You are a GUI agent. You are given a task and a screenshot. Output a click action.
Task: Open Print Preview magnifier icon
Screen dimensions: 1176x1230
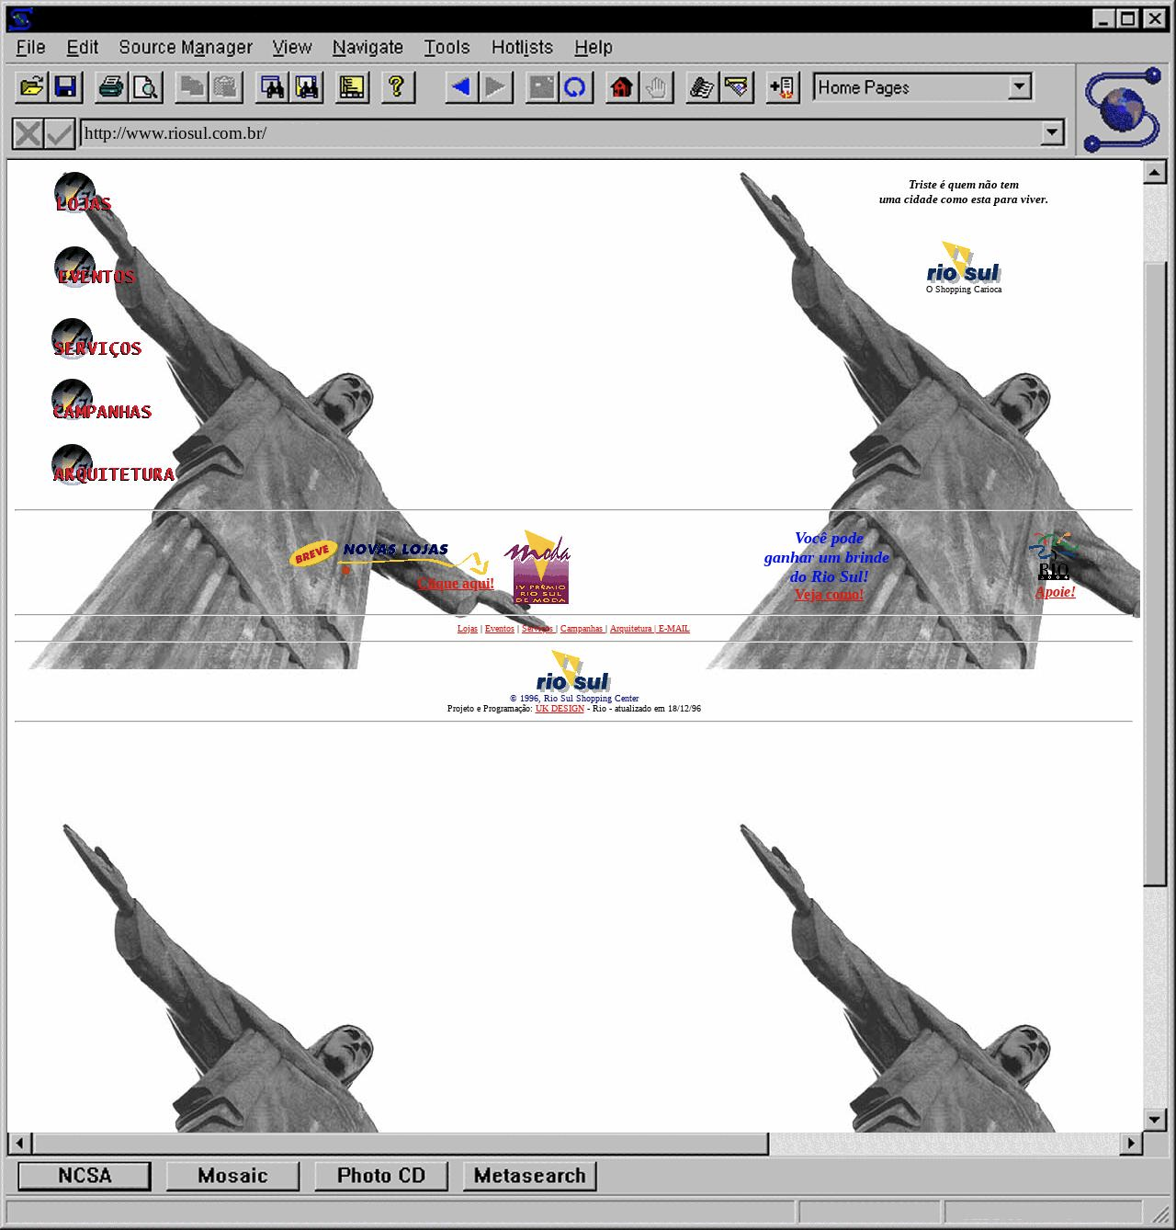[145, 87]
